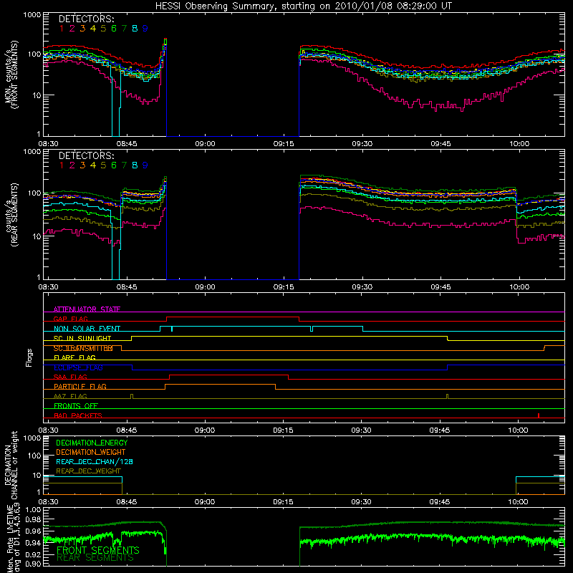
Task: Pick detector 4 in the rear segments legend
Action: [x=93, y=165]
